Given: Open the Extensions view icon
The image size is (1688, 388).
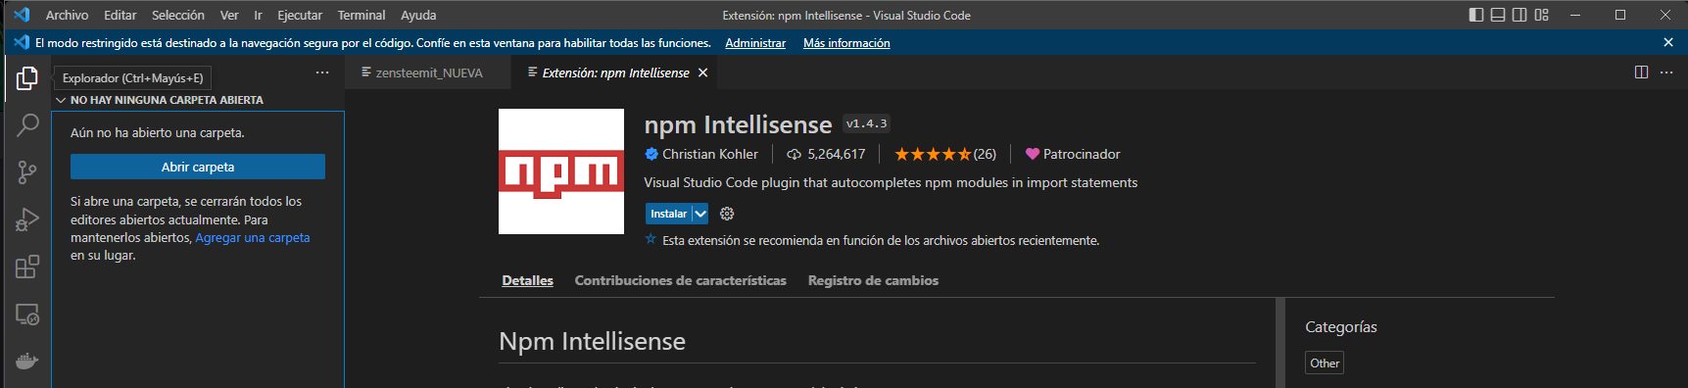Looking at the screenshot, I should (27, 267).
